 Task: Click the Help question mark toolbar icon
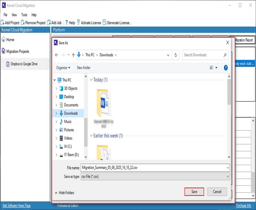click(67, 22)
